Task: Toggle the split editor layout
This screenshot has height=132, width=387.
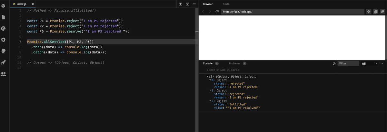Action: 181,4
